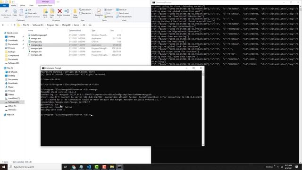Show hidden system tray icons chevron
Screen dimensions: 302x170
pyautogui.click(x=278, y=167)
